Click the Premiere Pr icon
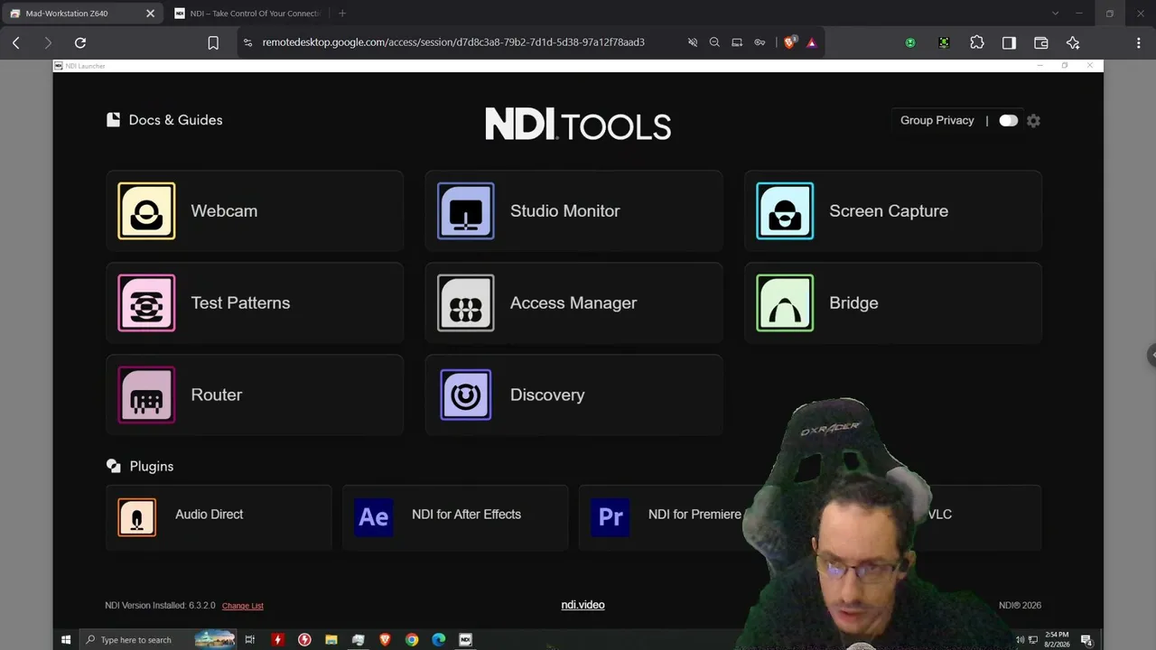This screenshot has width=1156, height=650. pyautogui.click(x=611, y=518)
